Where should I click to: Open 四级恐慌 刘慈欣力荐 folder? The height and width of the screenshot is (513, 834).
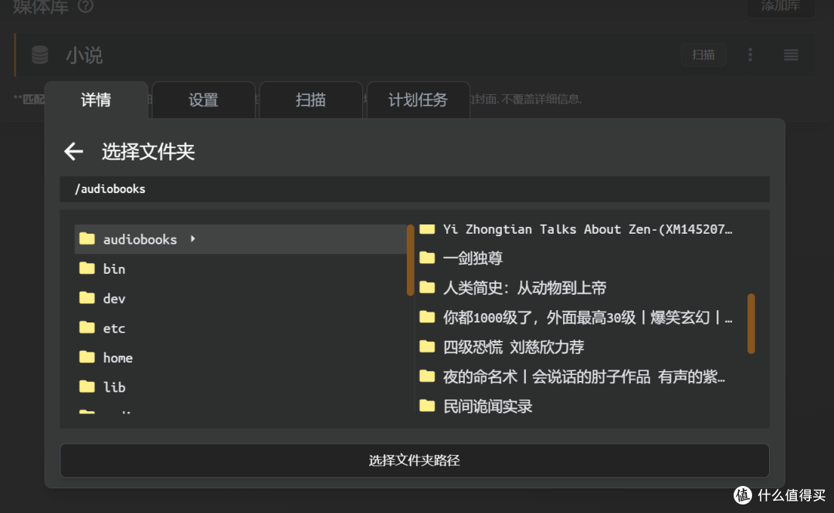514,347
